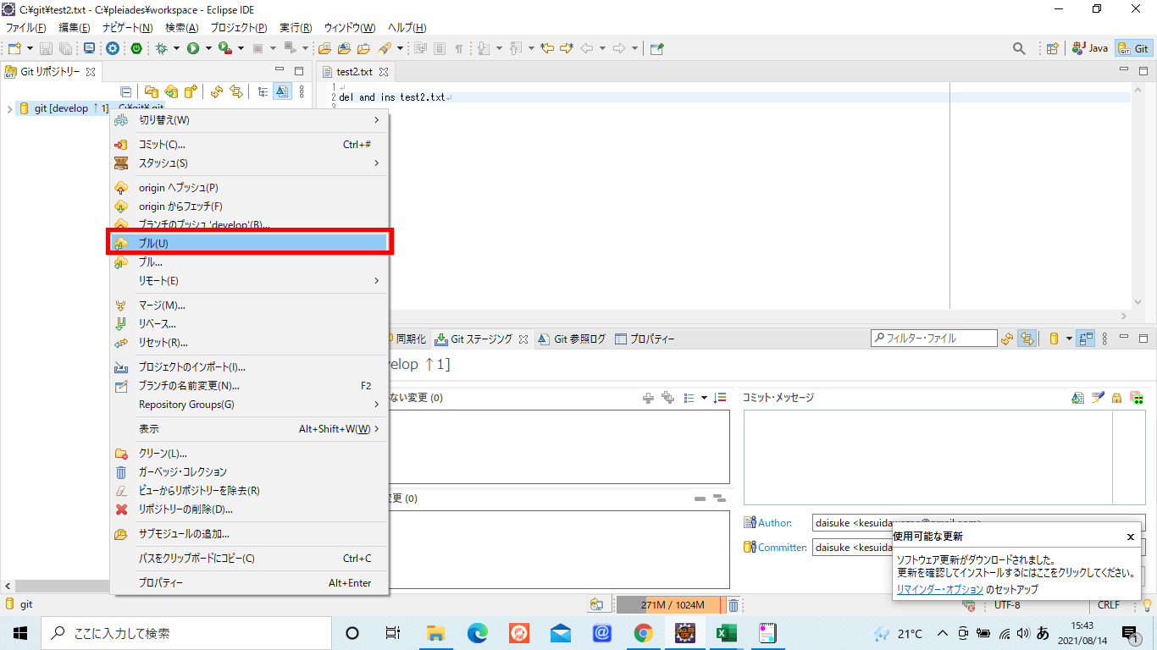
Task: Click the Add existing Git repository icon
Action: click(x=153, y=91)
